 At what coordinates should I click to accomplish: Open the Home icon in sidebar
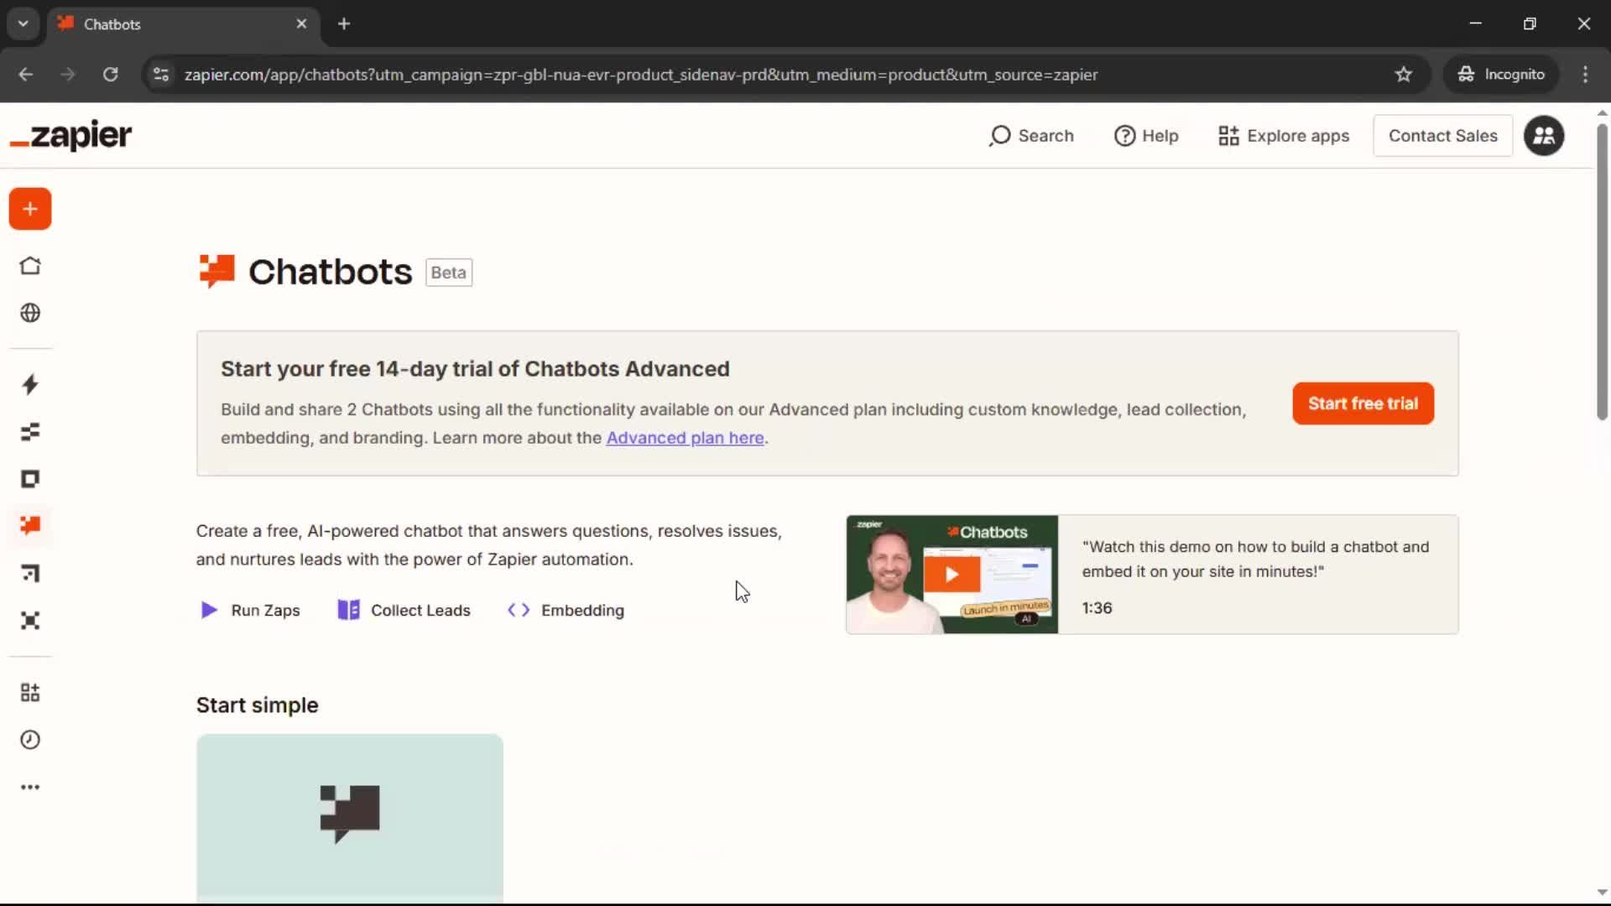point(30,266)
